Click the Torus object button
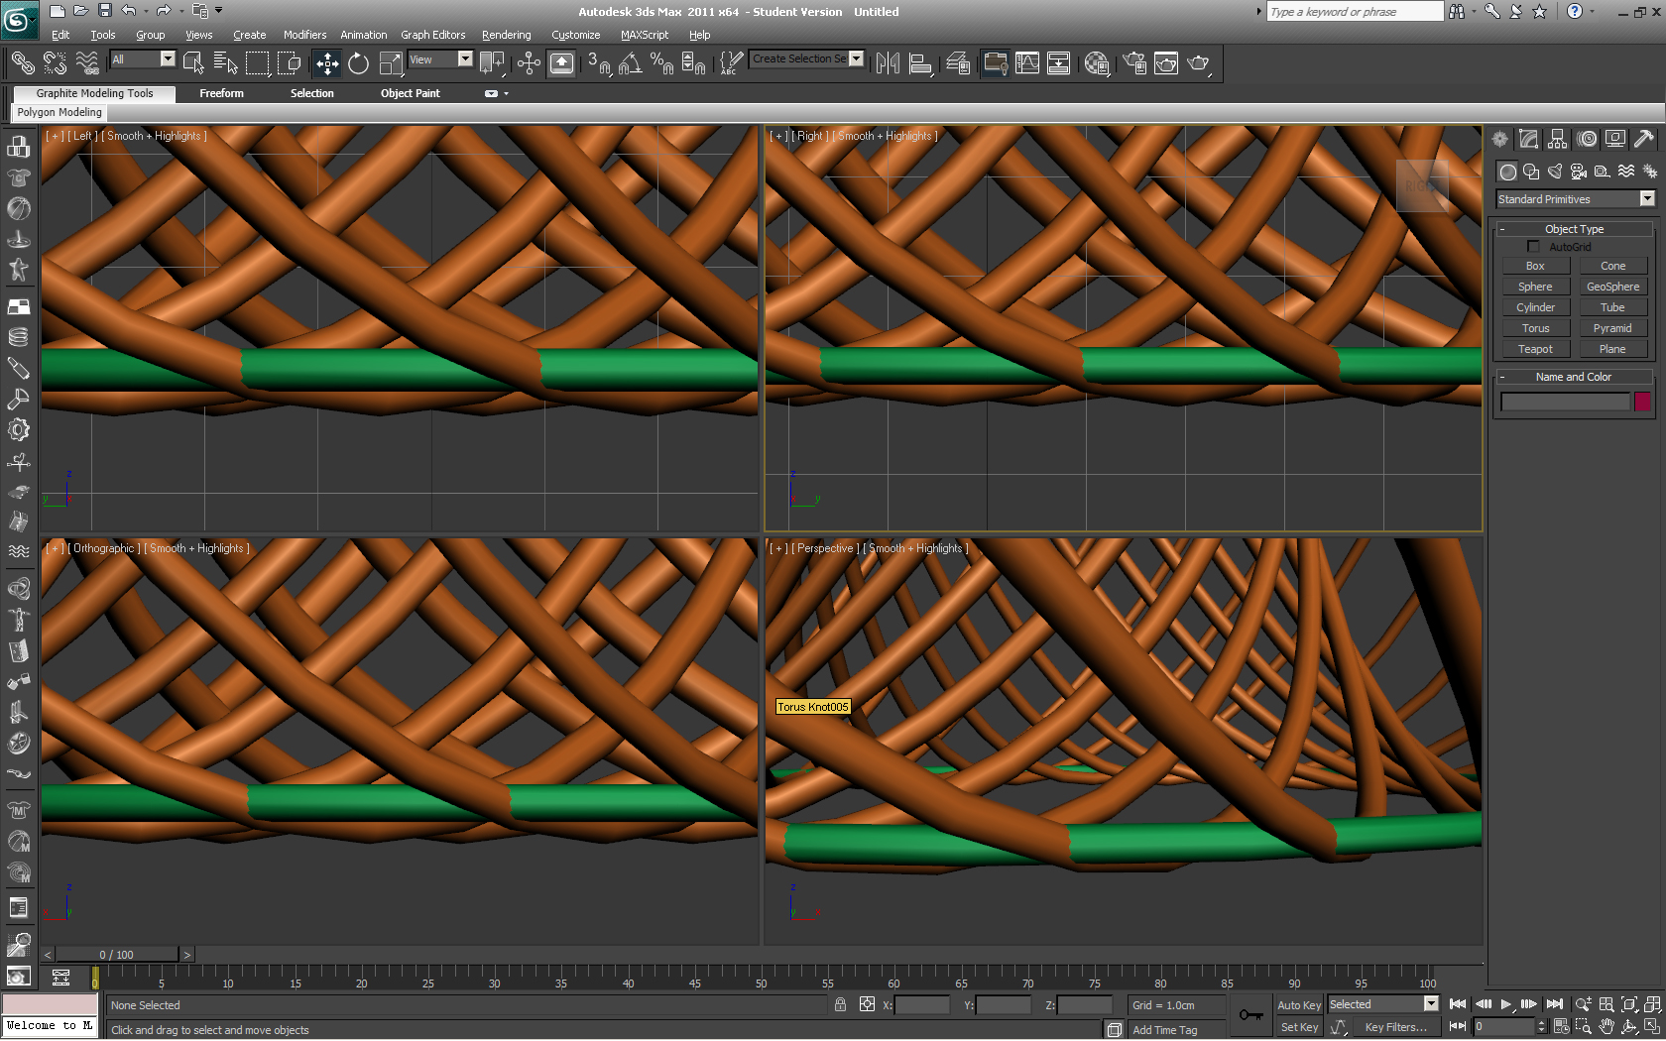Screen dimensions: 1666x1041 pyautogui.click(x=1535, y=328)
